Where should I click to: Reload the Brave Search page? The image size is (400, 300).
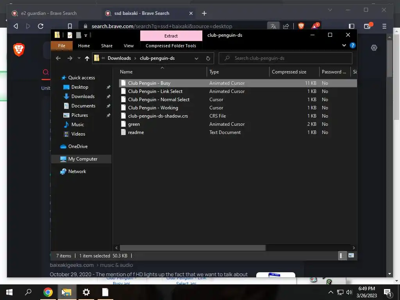tap(41, 26)
